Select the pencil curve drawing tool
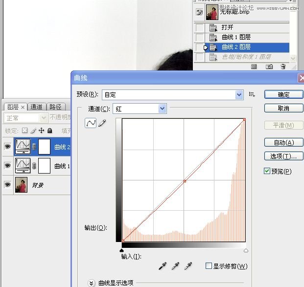Viewport: 304px width, 287px height. click(x=102, y=123)
